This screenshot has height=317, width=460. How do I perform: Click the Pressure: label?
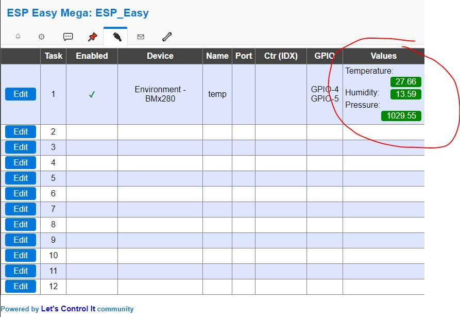[x=363, y=105]
